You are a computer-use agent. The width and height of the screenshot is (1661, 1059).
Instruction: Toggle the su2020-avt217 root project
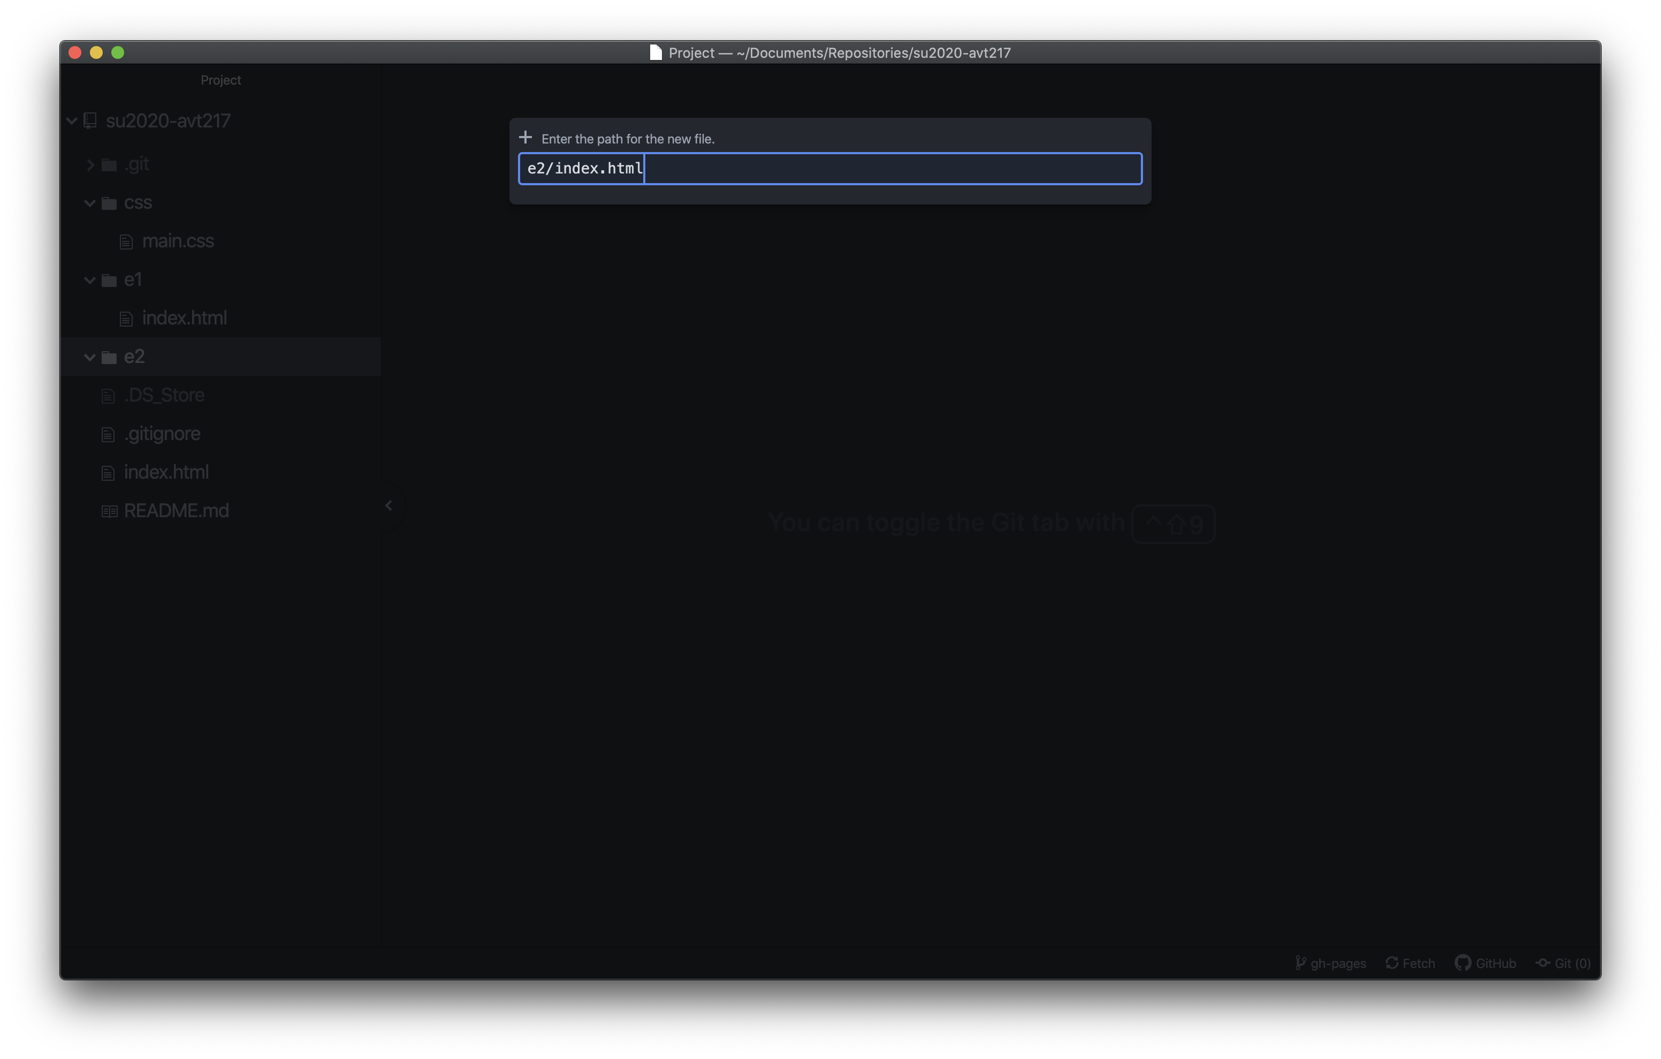click(70, 120)
